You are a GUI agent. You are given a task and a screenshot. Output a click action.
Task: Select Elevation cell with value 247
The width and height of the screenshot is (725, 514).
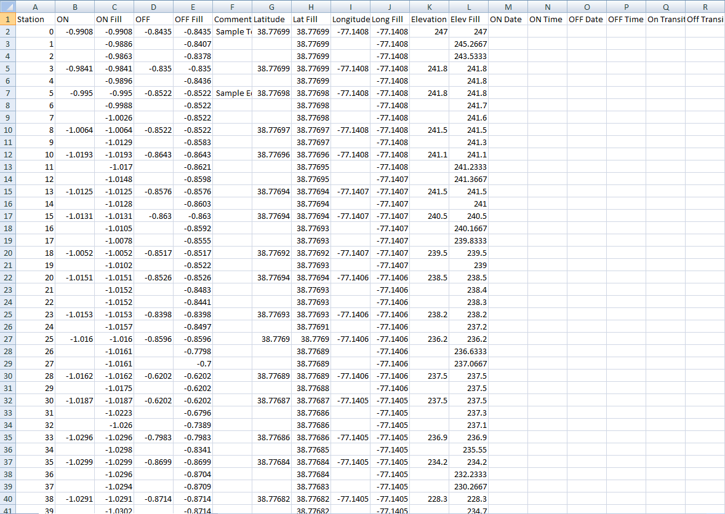coord(430,31)
